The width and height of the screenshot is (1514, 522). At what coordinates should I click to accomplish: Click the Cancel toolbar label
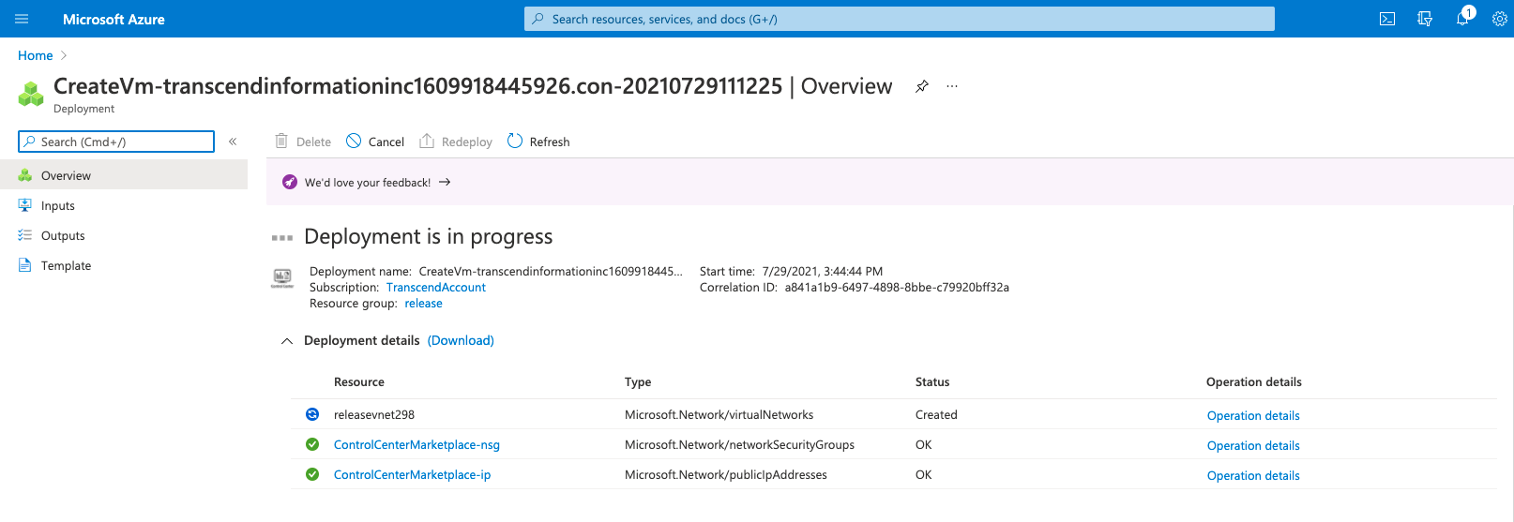click(x=386, y=142)
